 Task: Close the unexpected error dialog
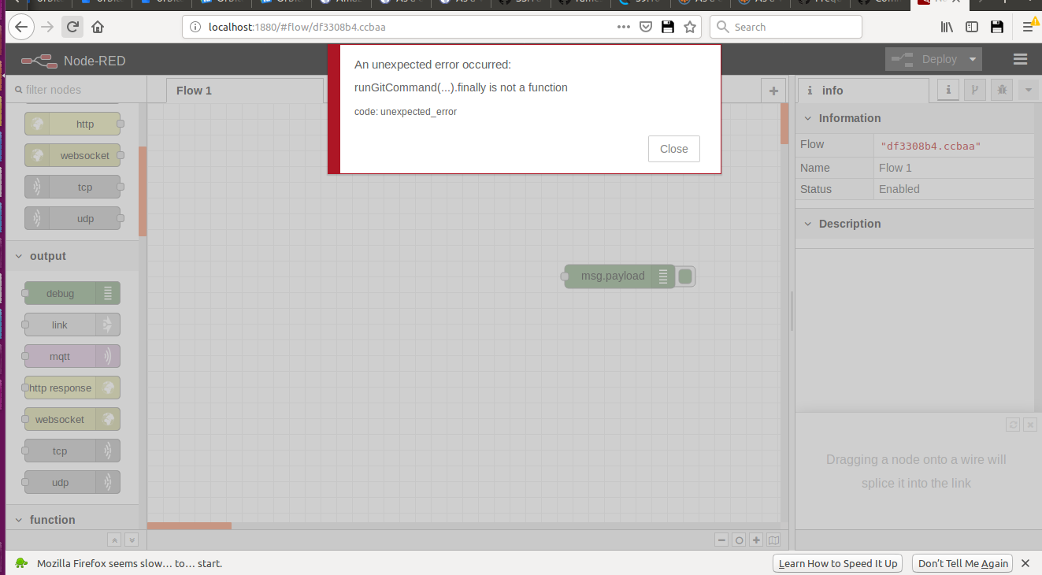click(673, 148)
